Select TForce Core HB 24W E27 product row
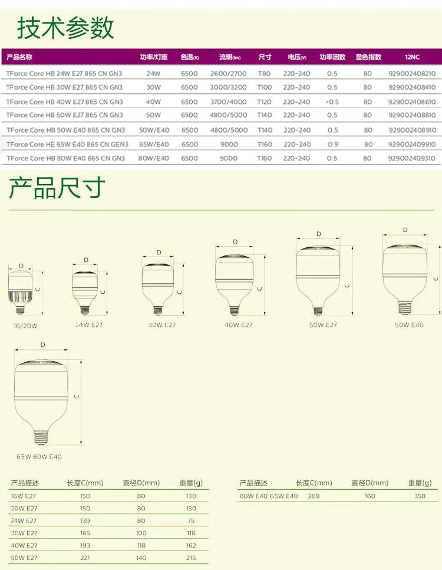442x570 pixels. point(64,74)
